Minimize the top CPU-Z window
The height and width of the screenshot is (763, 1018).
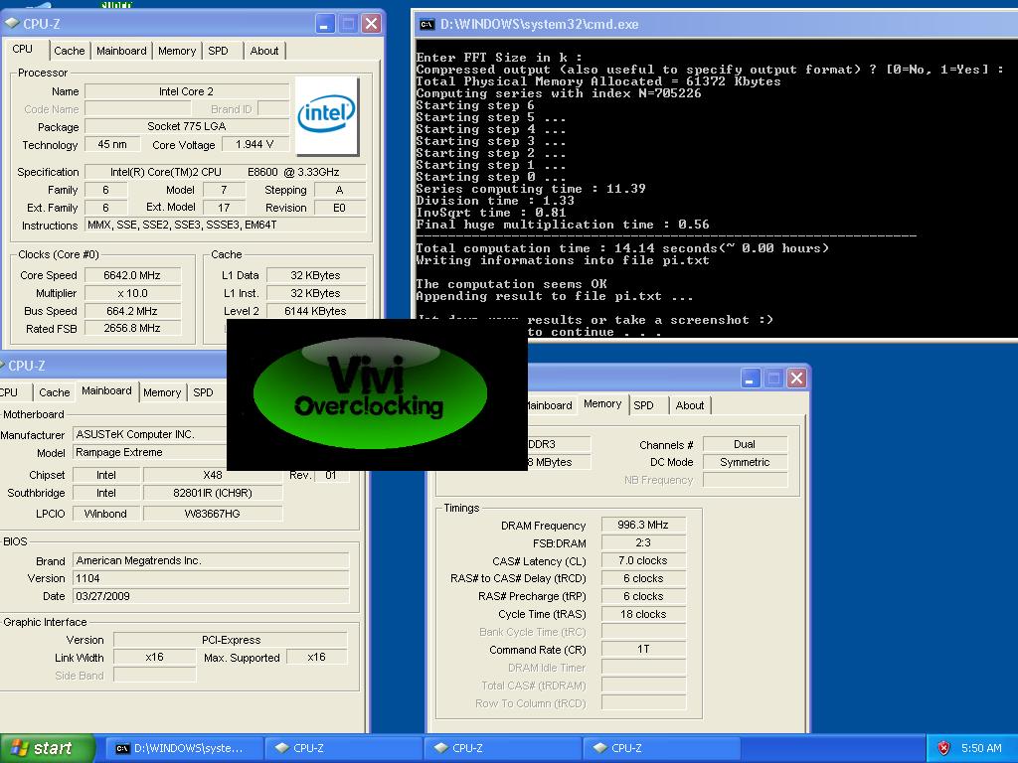point(325,24)
